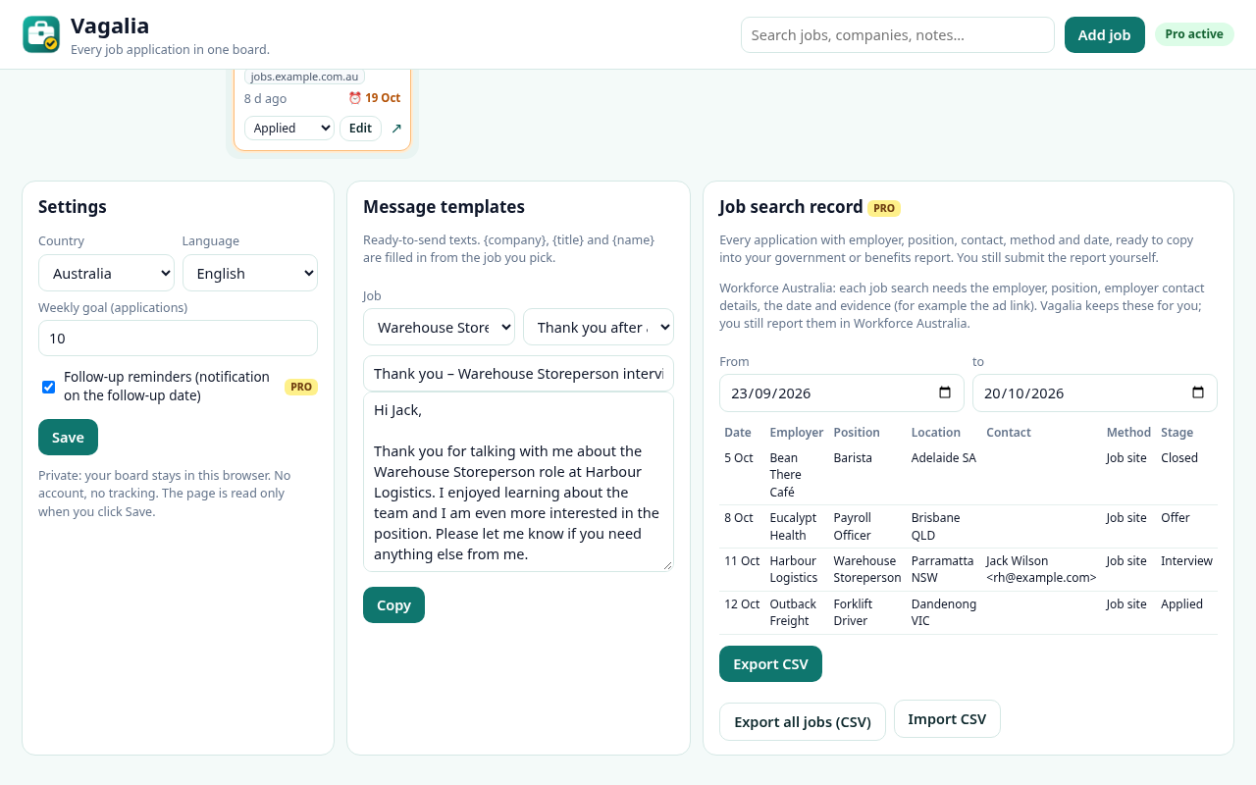Open the template type dropdown 'Thank you after'
Screen dimensions: 1256x785
coord(599,327)
